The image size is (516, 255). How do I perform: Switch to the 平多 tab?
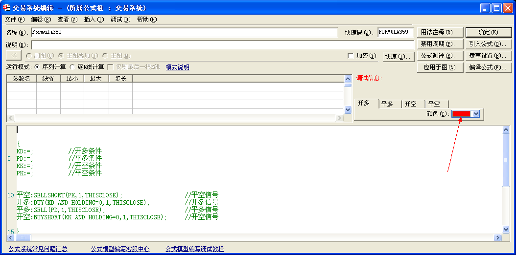point(387,104)
